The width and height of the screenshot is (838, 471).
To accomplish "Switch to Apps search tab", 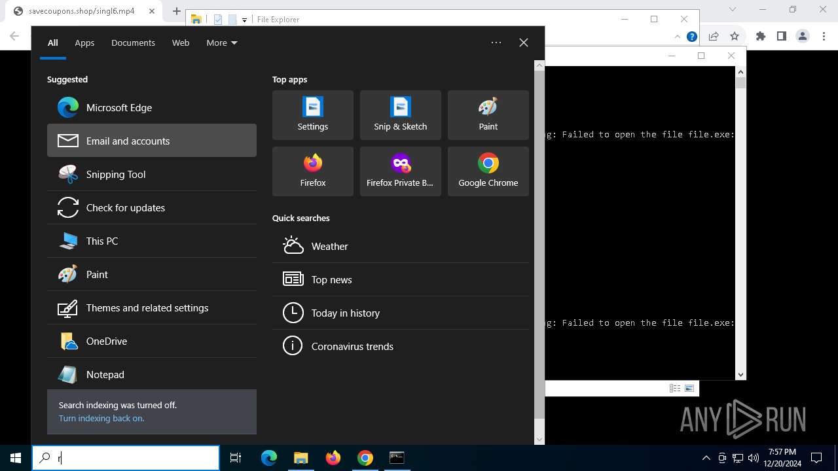I will (x=84, y=43).
